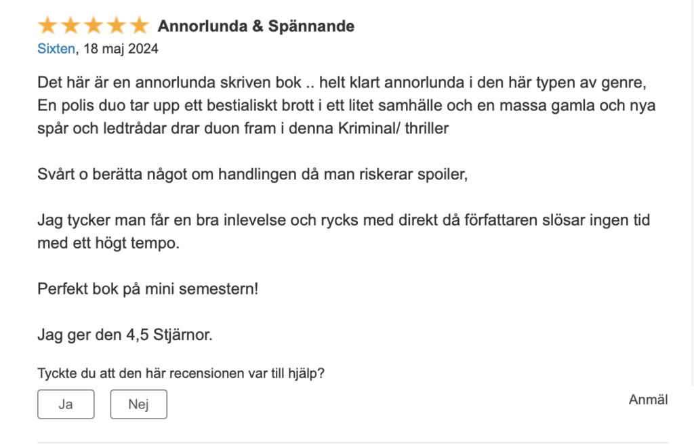This screenshot has width=694, height=445.
Task: Click the text 'Jag ger den 4,5 Stjärnor.'
Action: click(125, 335)
